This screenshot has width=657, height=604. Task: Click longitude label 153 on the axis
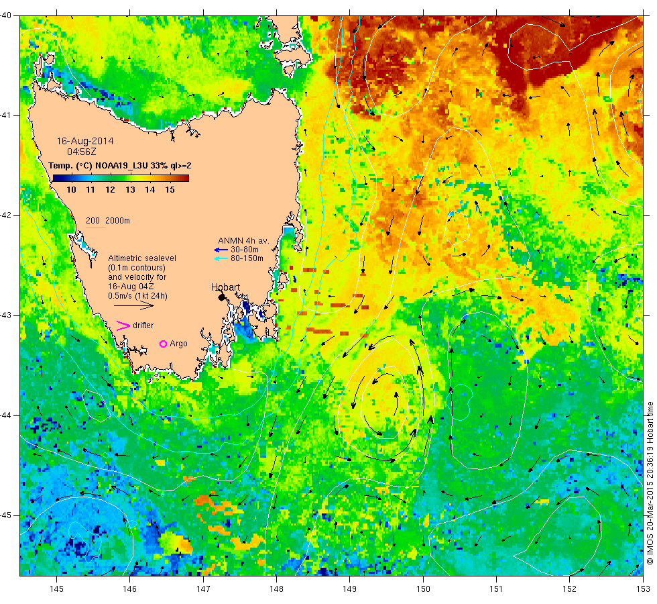coord(643,589)
